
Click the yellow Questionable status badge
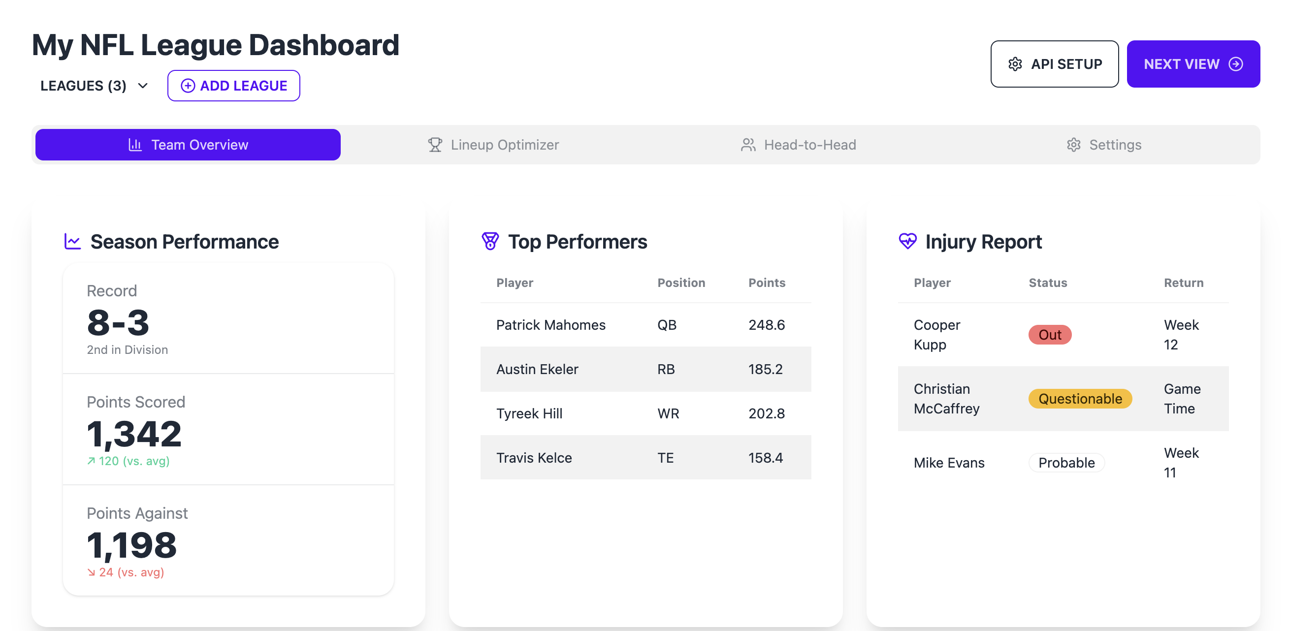pyautogui.click(x=1080, y=399)
